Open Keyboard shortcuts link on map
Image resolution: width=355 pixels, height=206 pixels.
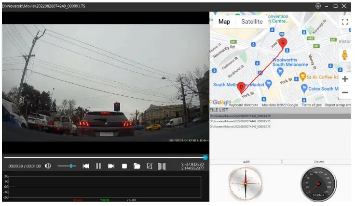(x=244, y=105)
